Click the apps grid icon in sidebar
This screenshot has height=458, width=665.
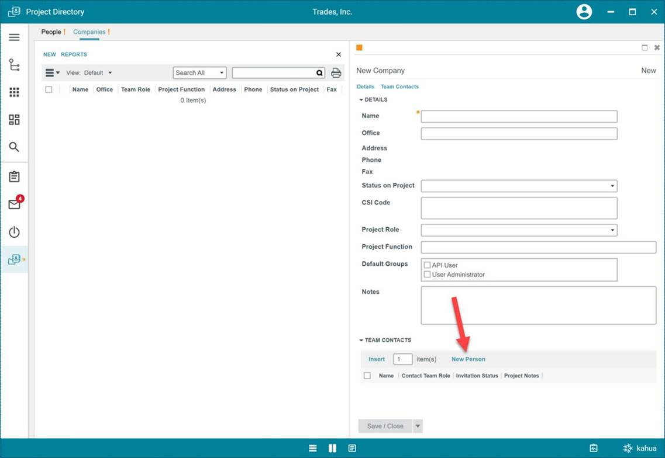[x=14, y=92]
